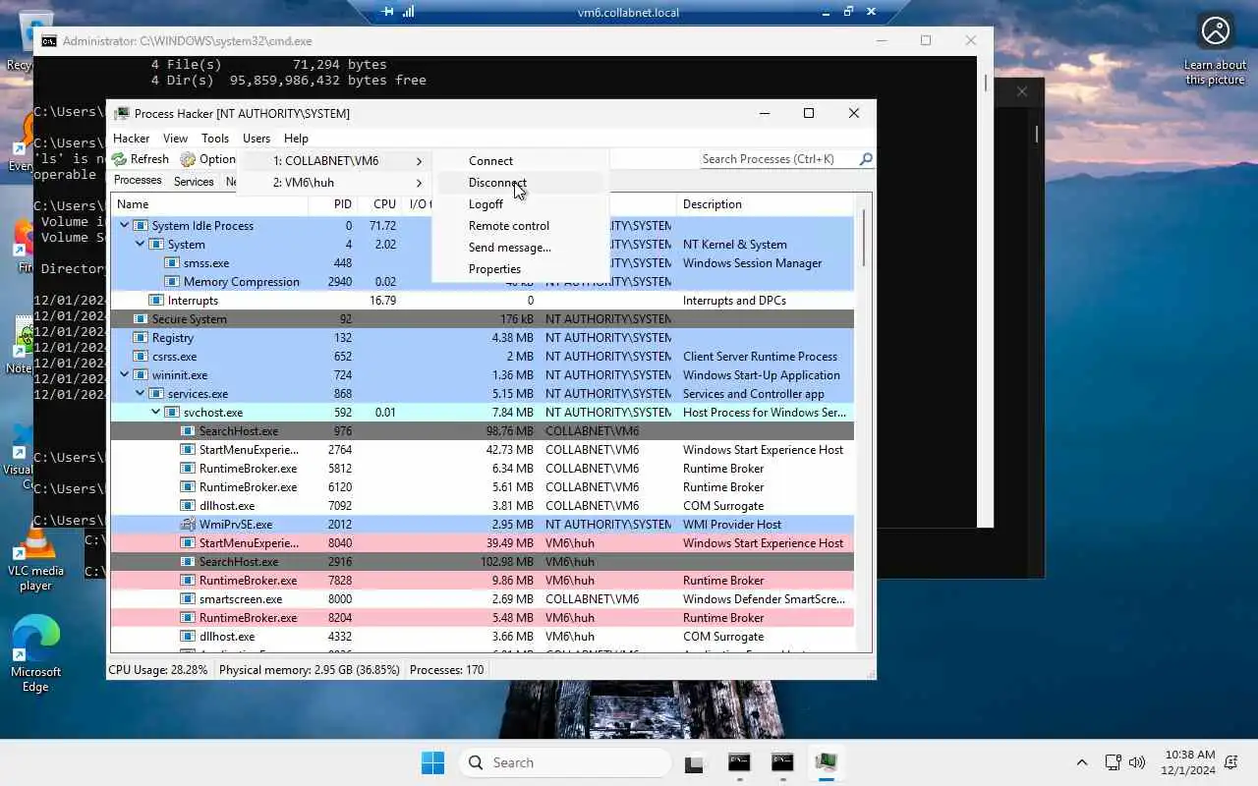Viewport: 1258px width, 786px height.
Task: Collapse the services.exe tree node
Action: [141, 394]
